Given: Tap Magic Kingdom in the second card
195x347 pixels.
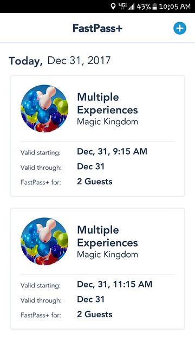Looking at the screenshot, I should (x=107, y=255).
